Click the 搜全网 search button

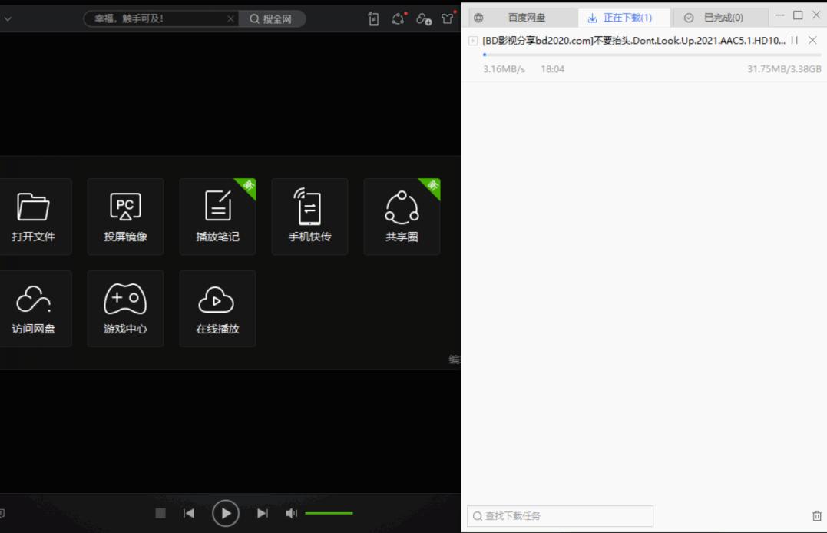click(x=273, y=18)
